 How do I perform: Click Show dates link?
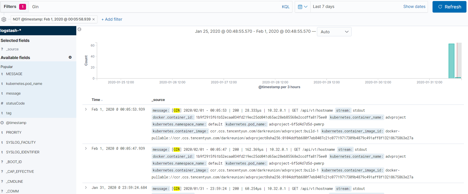click(414, 7)
